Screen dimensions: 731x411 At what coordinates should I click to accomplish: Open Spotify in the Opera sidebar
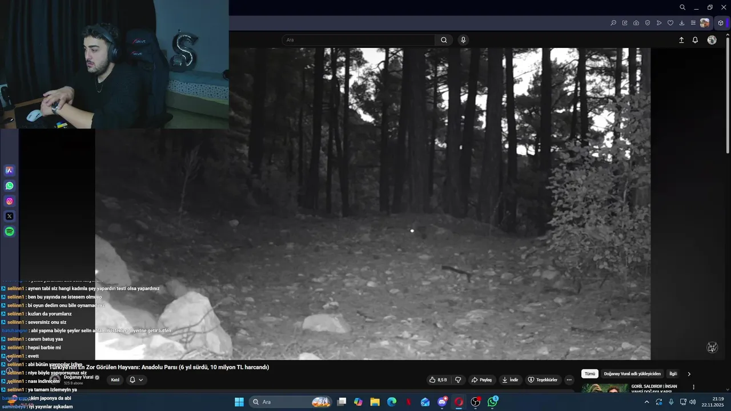(x=9, y=232)
